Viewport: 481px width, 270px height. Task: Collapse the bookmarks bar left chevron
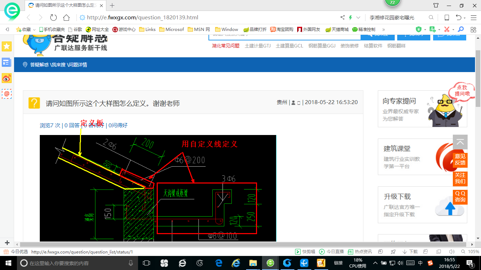coord(7,30)
